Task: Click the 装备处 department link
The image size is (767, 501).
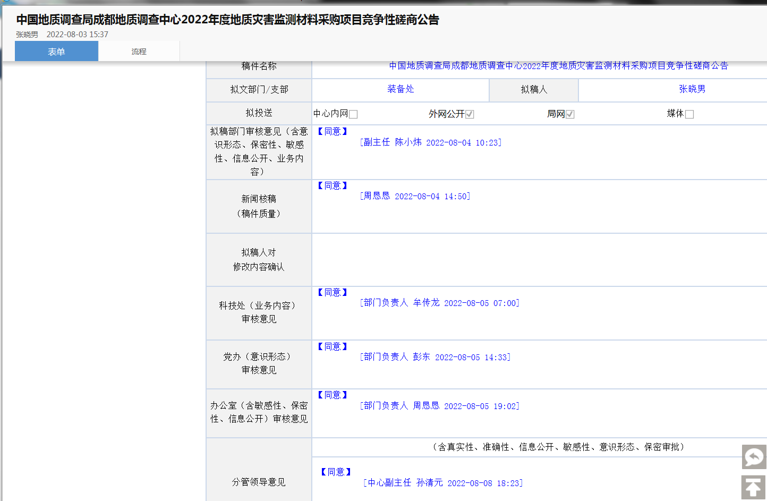Action: 400,89
